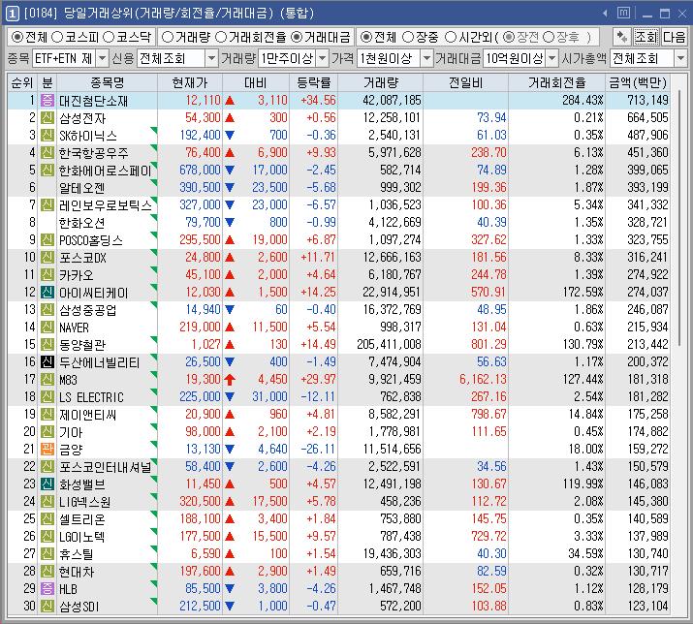Open the 시가총액 dropdown showing 전체조회
This screenshot has height=624, width=693.
click(648, 58)
